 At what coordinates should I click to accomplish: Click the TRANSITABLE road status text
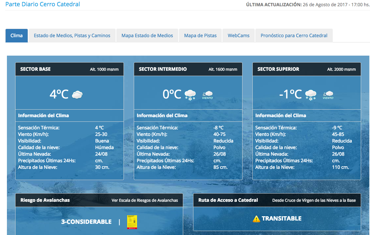[x=281, y=219]
